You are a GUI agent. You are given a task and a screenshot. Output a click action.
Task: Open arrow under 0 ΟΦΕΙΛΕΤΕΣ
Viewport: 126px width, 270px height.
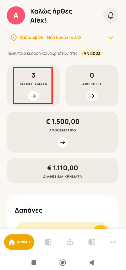tap(92, 96)
